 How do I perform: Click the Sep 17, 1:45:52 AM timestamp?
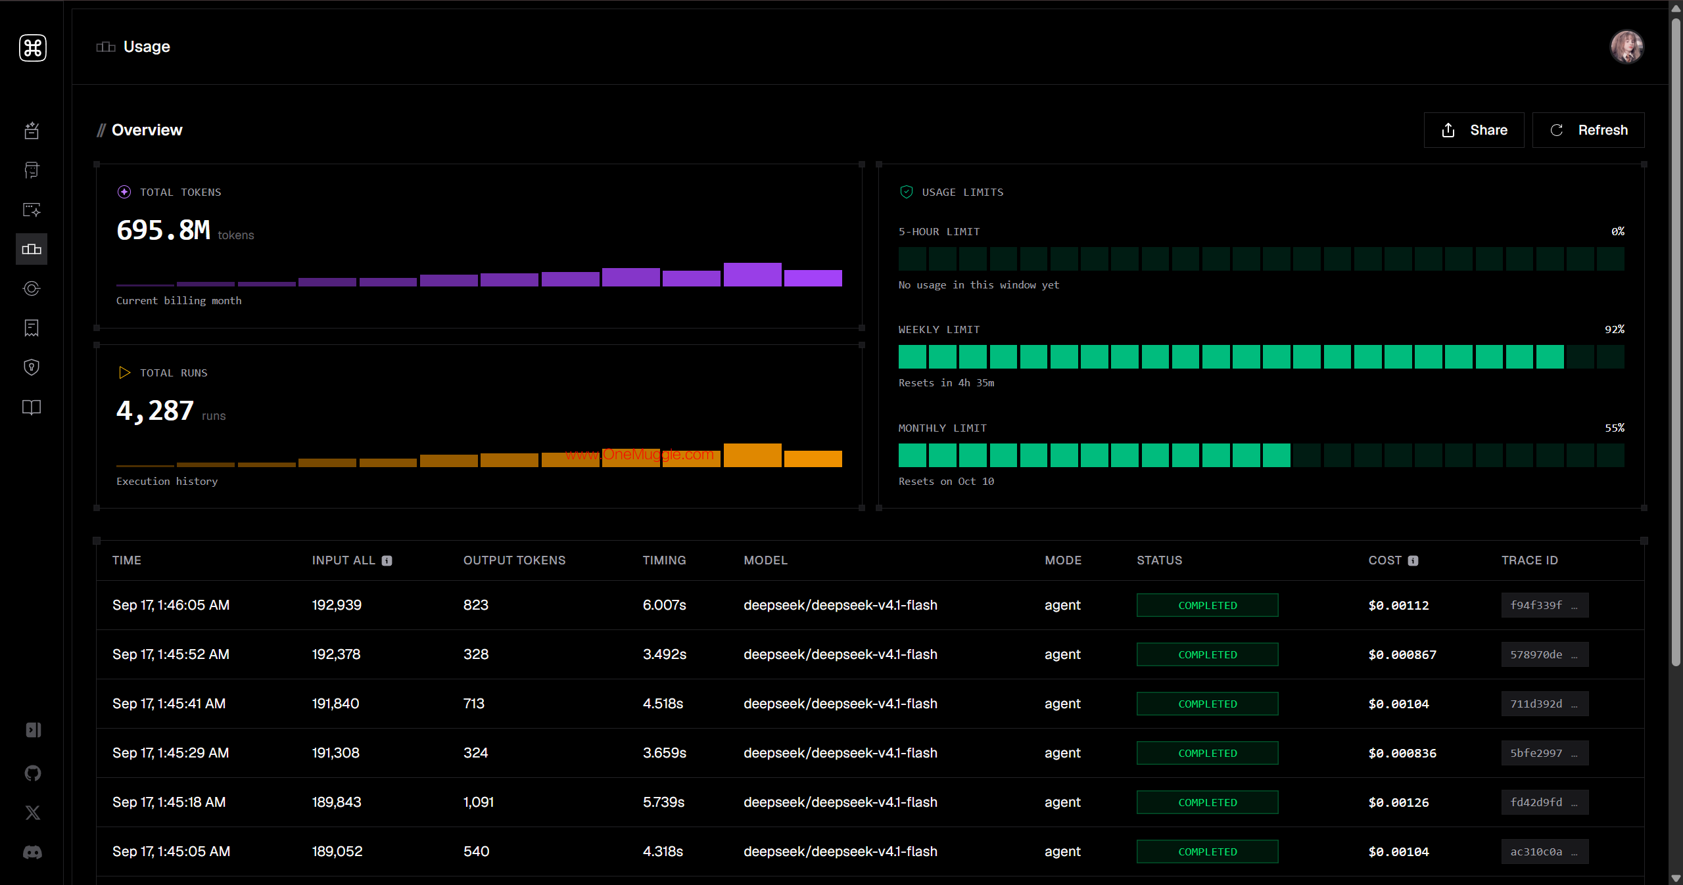pos(171,654)
